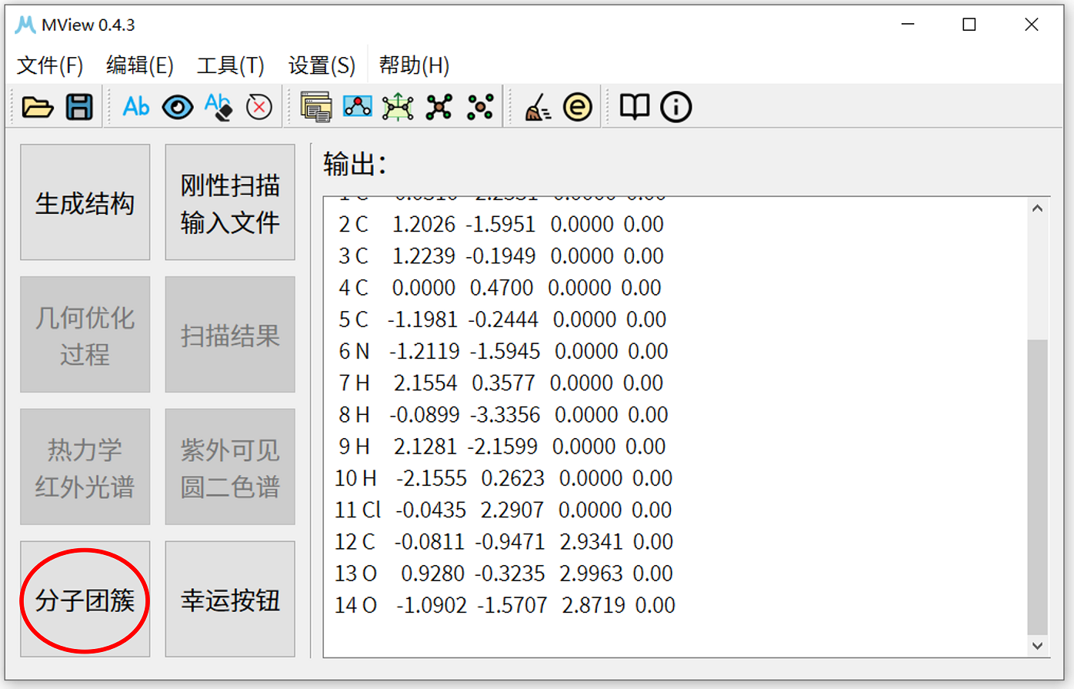
Task: Select the disconnected atoms molecule icon
Action: coord(479,107)
